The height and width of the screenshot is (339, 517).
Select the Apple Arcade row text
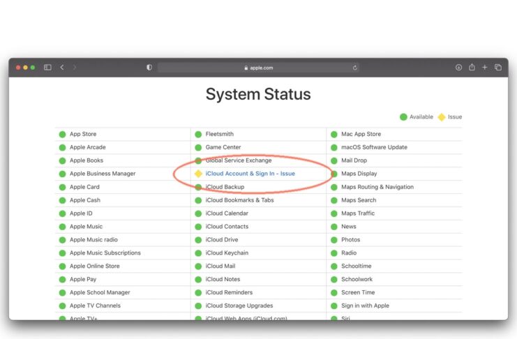[88, 147]
